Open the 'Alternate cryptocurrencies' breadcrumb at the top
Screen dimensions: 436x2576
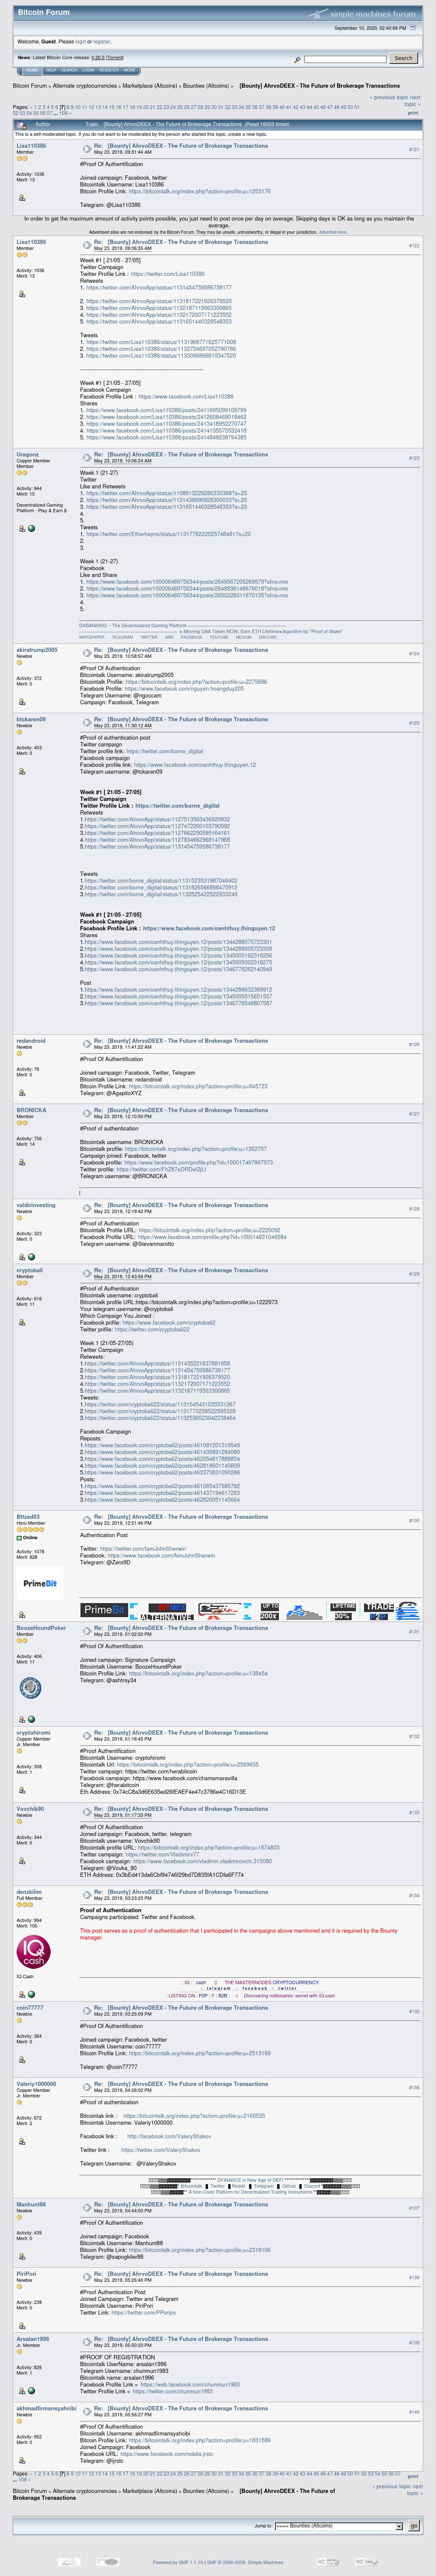coord(85,86)
